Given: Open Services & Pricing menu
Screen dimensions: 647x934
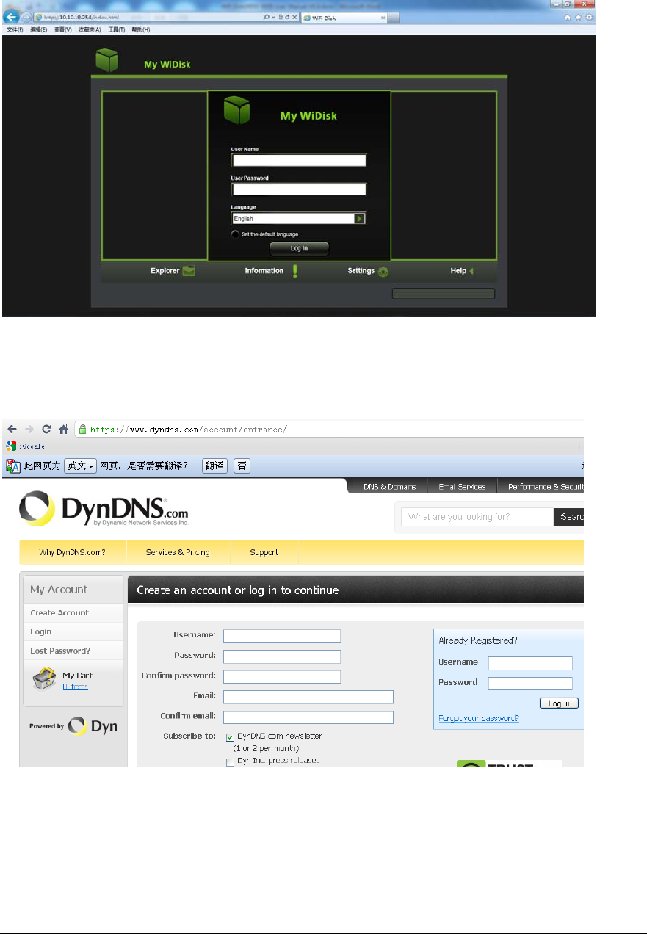Looking at the screenshot, I should tap(178, 552).
